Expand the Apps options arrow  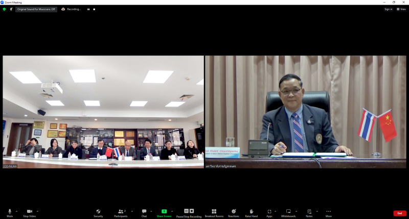pos(276,211)
